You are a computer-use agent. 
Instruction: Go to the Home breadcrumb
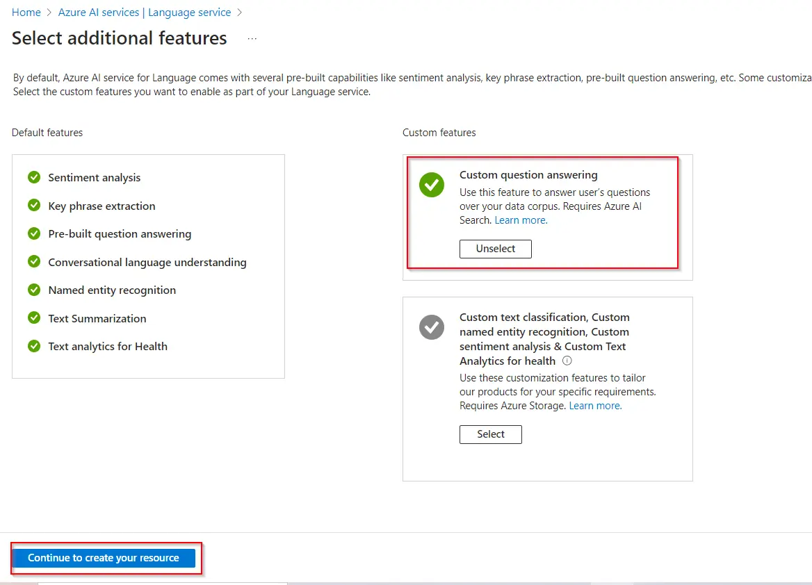(x=26, y=13)
